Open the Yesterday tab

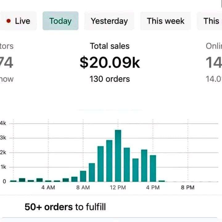(x=109, y=21)
